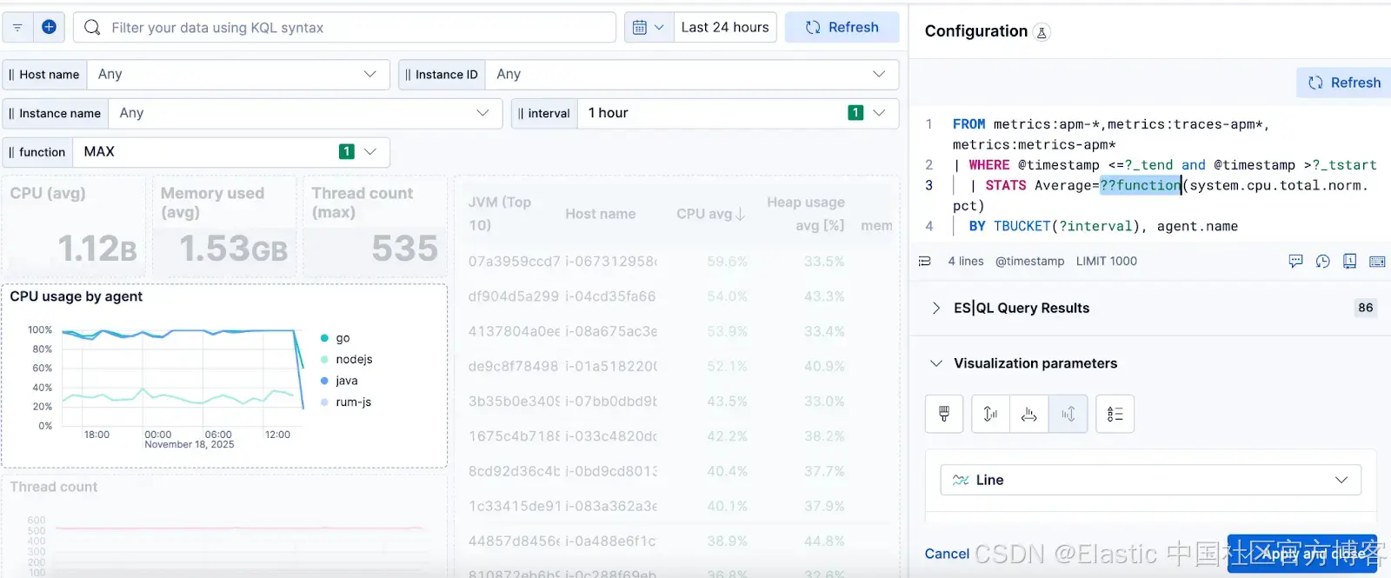Viewport: 1391px width, 578px height.
Task: Click the Memory used 1.53GB metric
Action: pyautogui.click(x=224, y=226)
